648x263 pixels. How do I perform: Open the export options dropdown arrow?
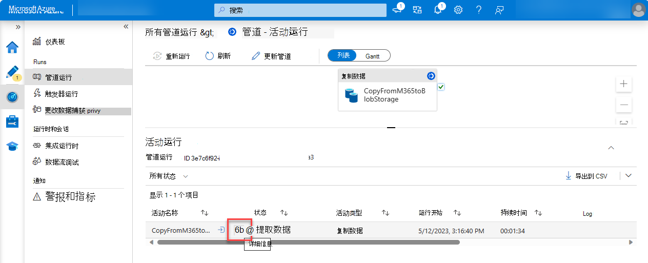tap(629, 175)
